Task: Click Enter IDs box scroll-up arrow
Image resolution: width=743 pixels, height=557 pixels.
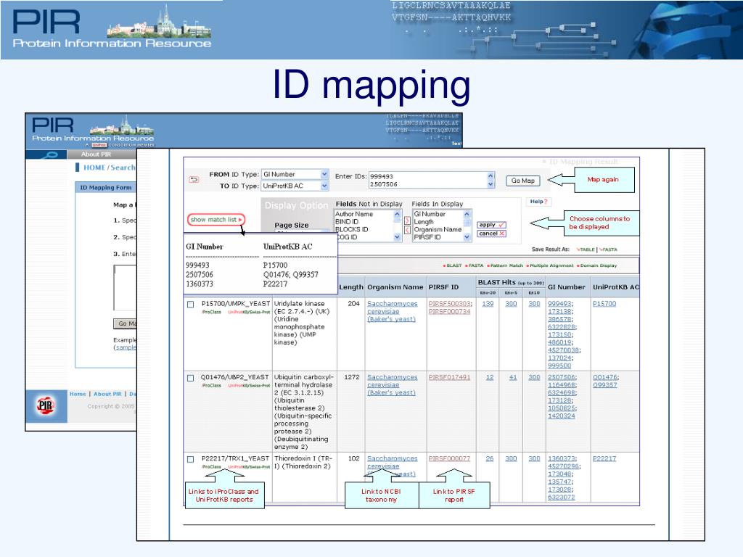Action: coord(490,176)
